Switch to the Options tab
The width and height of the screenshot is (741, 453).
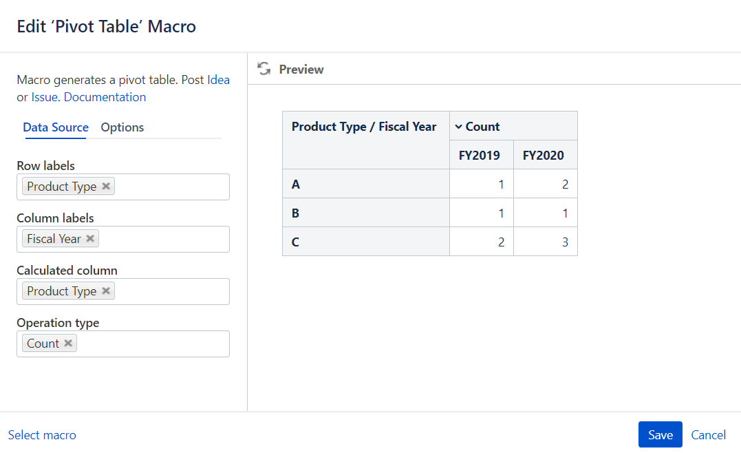coord(122,127)
